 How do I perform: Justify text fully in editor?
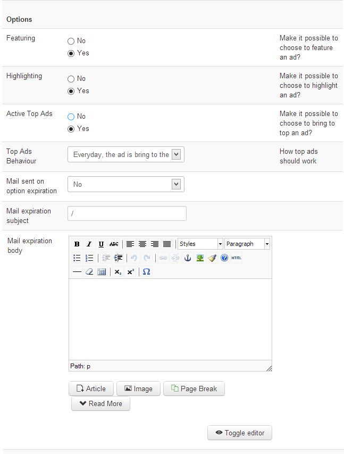tap(167, 244)
